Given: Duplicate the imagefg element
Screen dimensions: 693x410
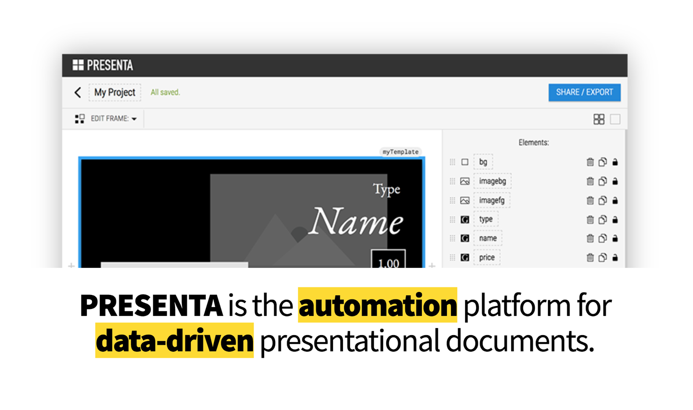Looking at the screenshot, I should click(x=603, y=200).
